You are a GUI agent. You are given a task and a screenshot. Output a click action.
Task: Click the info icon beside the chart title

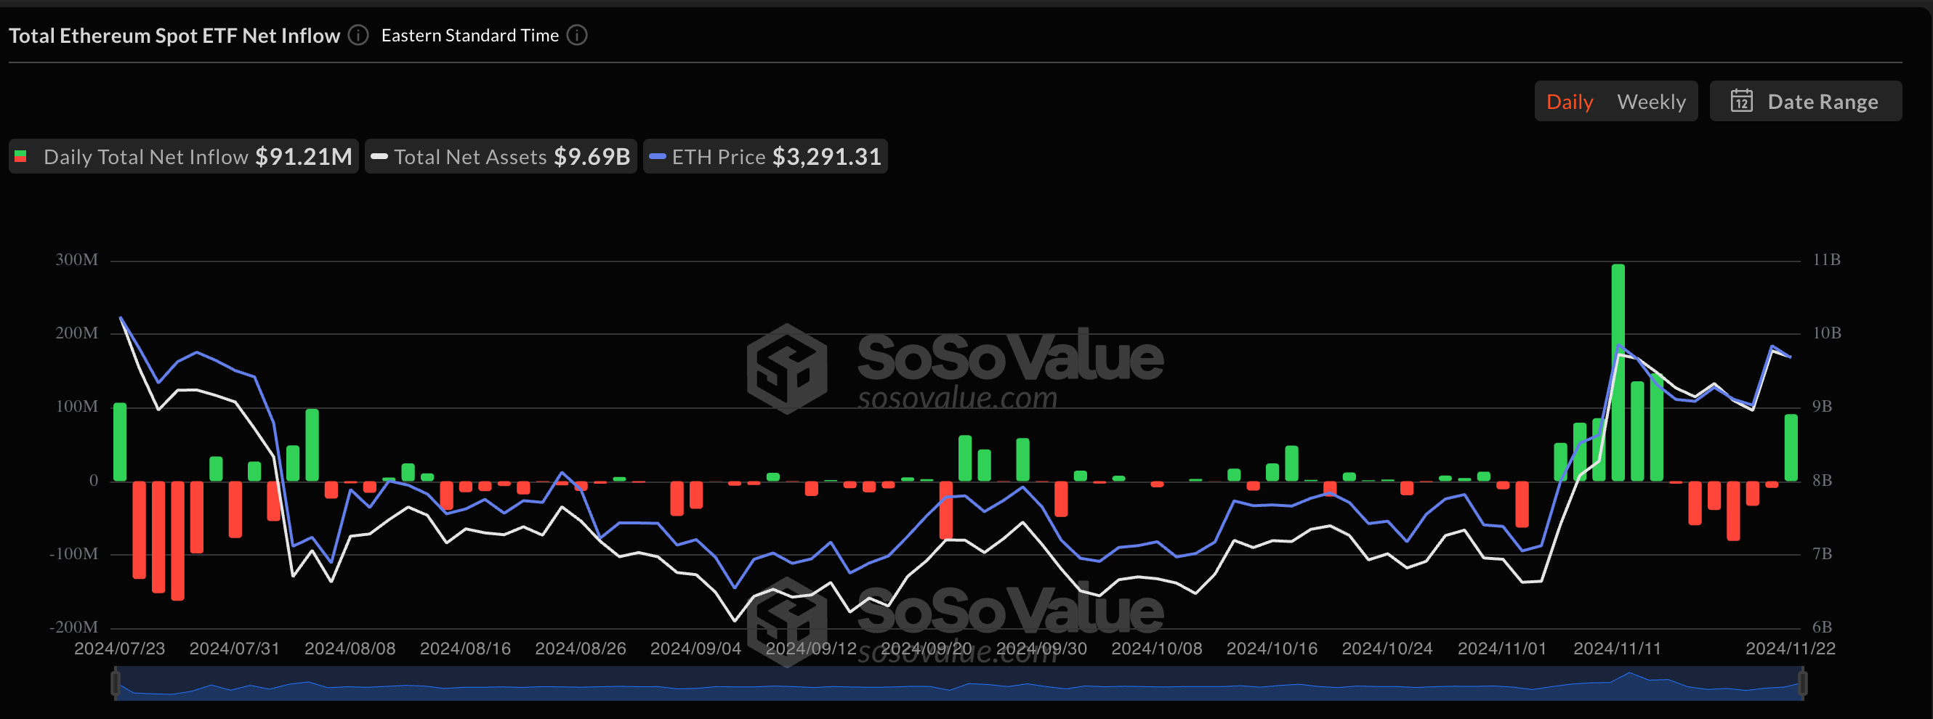[359, 36]
